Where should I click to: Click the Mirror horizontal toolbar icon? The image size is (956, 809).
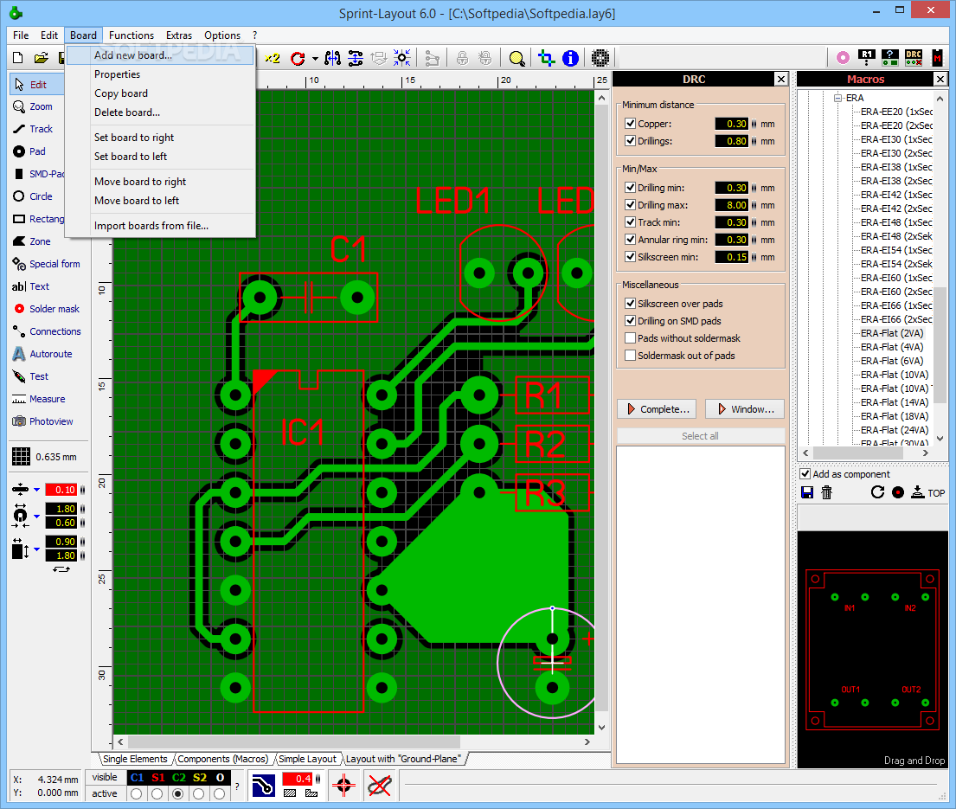coord(333,59)
